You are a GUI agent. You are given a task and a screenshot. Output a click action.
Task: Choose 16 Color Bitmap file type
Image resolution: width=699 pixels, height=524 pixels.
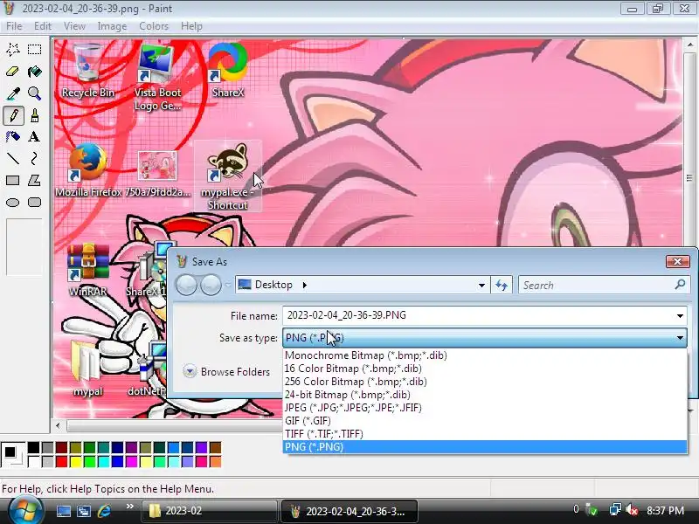click(x=485, y=369)
